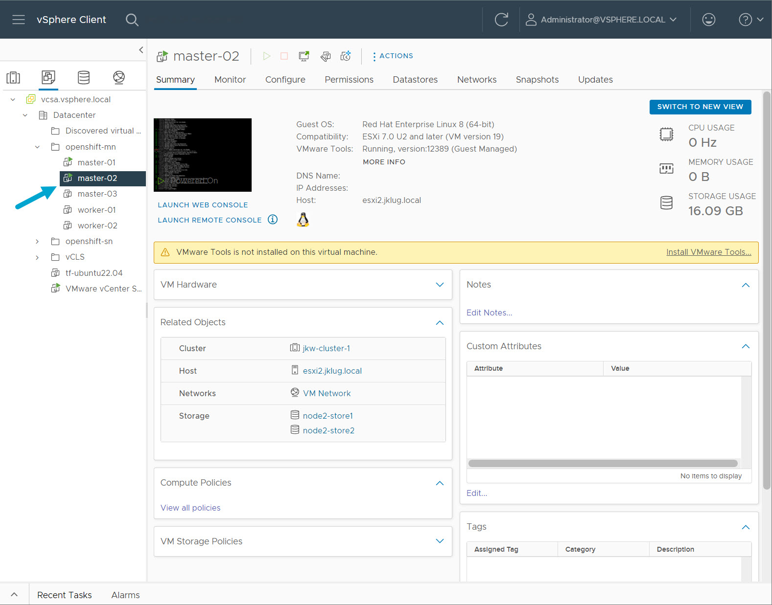Click the search magnifier icon

132,20
